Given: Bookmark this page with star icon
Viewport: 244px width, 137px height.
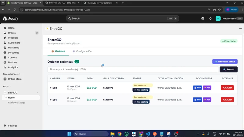Looking at the screenshot, I should coord(219,10).
